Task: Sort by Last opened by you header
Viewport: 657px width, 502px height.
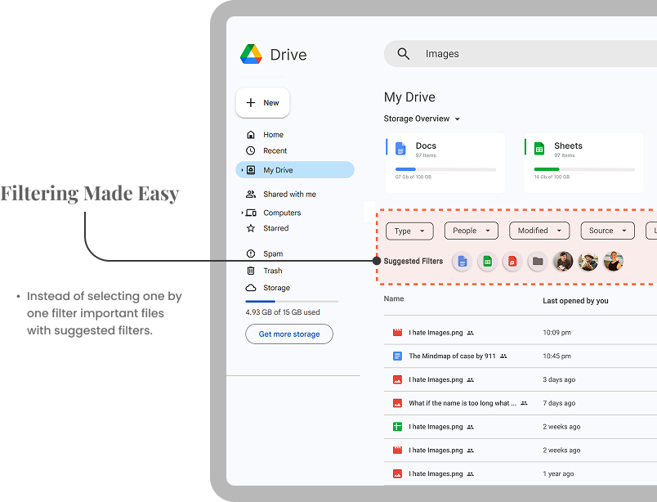Action: [x=575, y=301]
